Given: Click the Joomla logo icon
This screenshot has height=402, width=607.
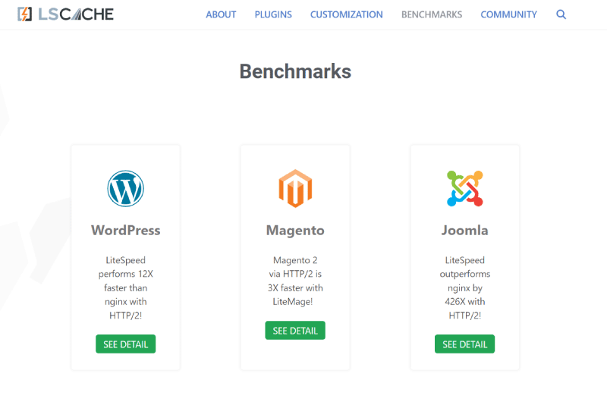Looking at the screenshot, I should [x=464, y=188].
